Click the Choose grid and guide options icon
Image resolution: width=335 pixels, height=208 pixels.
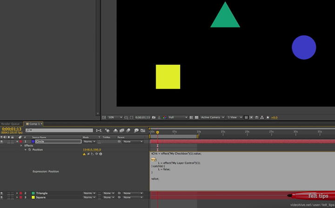tap(126, 117)
